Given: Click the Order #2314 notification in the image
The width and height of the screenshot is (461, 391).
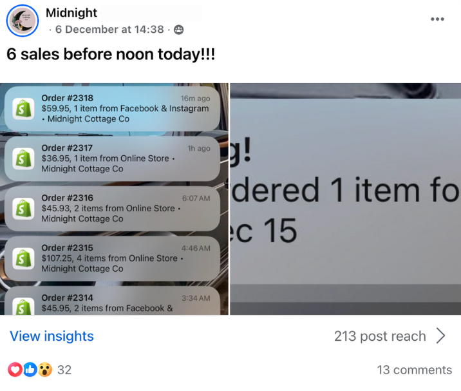Looking at the screenshot, I should (x=112, y=301).
